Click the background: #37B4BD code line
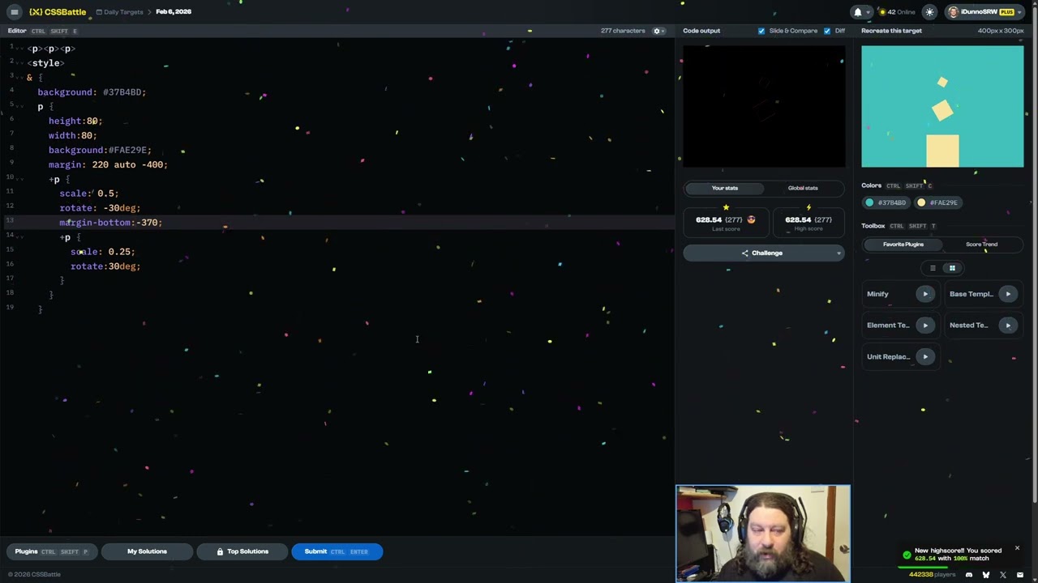 (92, 92)
